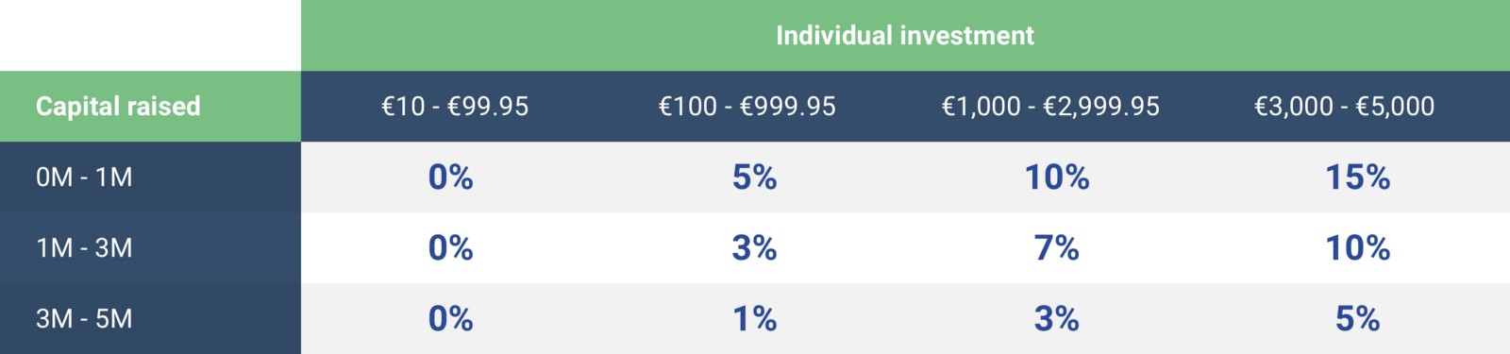Screen dimensions: 1510x354
Task: Click 3% in the 1M - 3M row
Action: [754, 247]
